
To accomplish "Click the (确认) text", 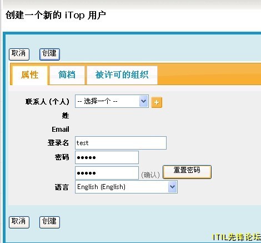I will click(x=150, y=175).
